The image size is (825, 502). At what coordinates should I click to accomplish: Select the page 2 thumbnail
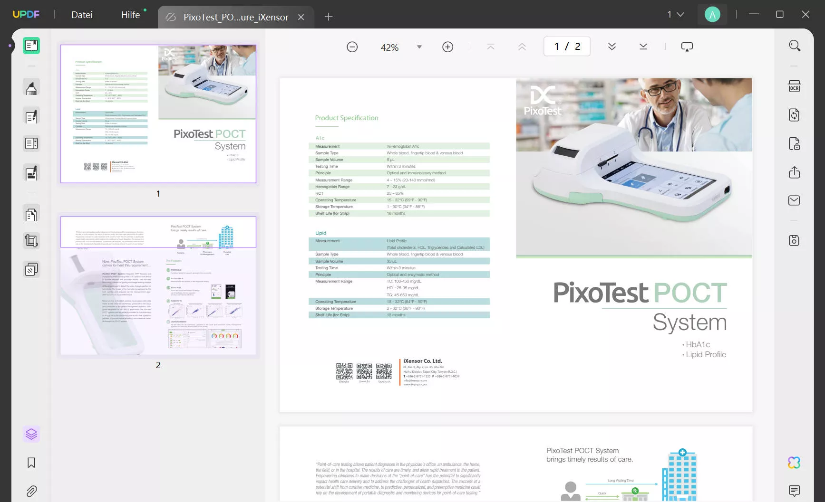tap(158, 285)
